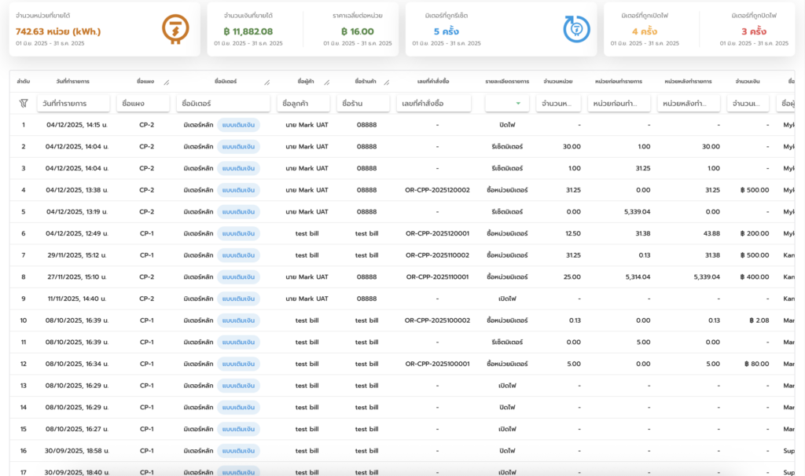Click the ชื่อแผง filter input
This screenshot has height=476, width=805.
tap(142, 103)
